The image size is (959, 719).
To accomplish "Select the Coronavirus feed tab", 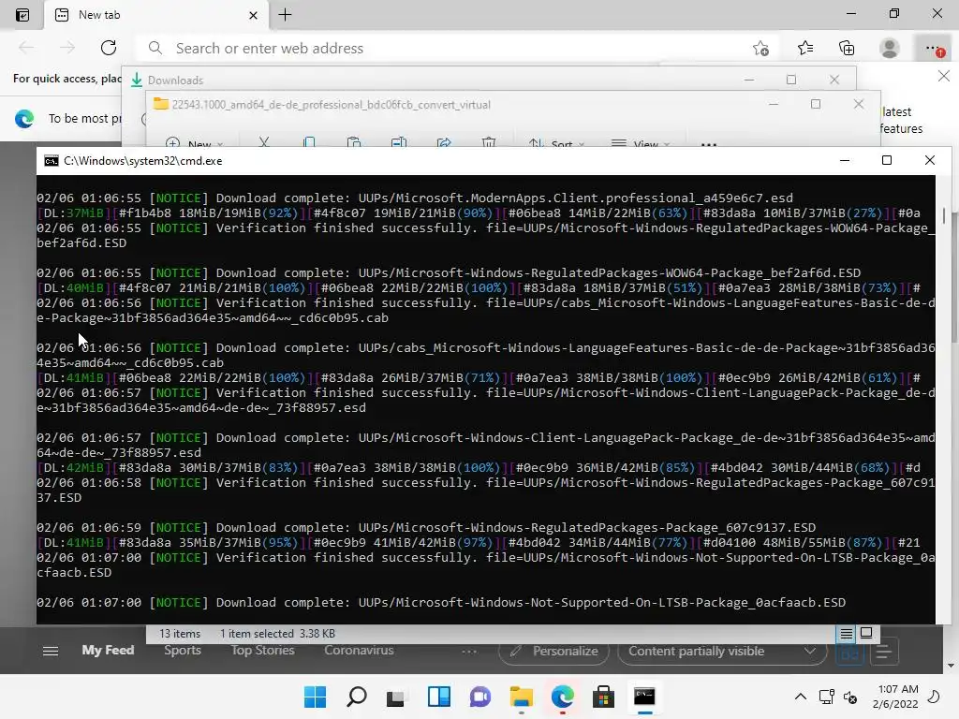I will point(359,651).
